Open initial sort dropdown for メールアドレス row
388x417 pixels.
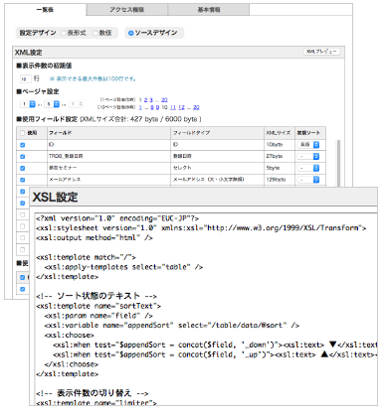tap(308, 180)
